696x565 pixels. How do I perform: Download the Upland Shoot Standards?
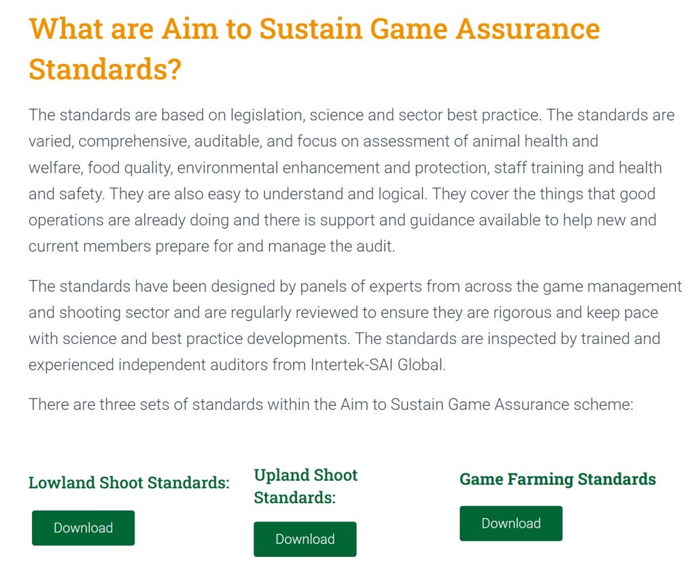click(x=304, y=539)
